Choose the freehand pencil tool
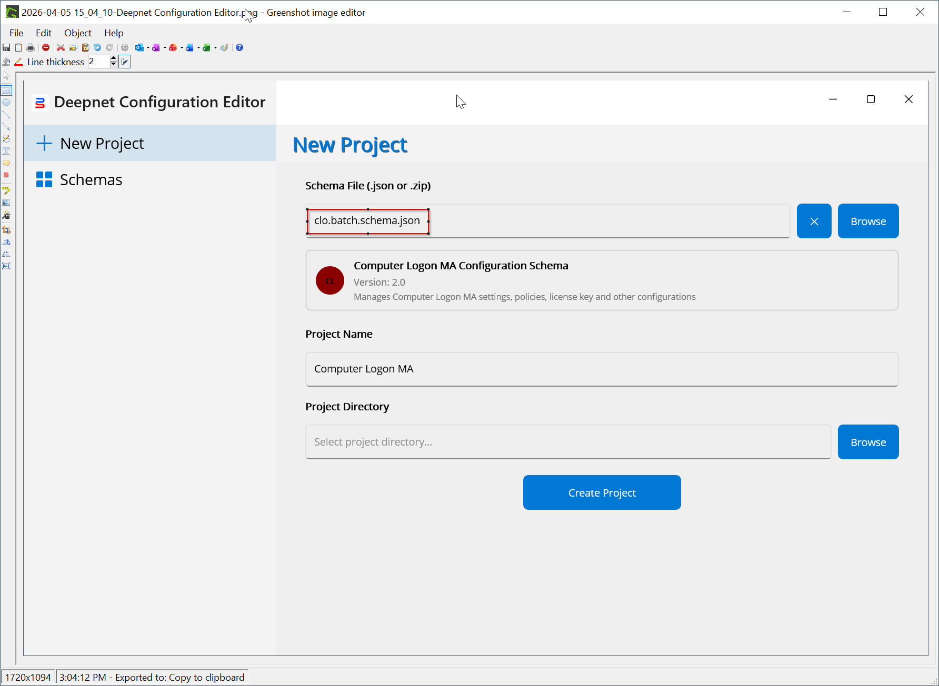Viewport: 939px width, 686px height. tap(6, 139)
